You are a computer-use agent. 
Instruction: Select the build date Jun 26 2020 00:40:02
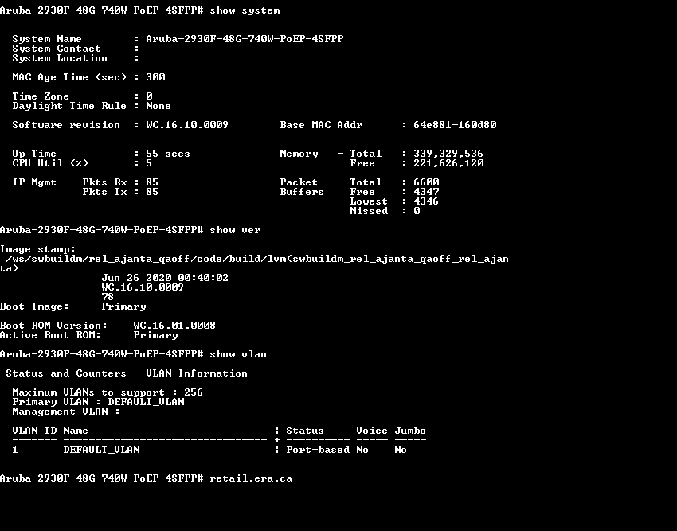[x=165, y=278]
